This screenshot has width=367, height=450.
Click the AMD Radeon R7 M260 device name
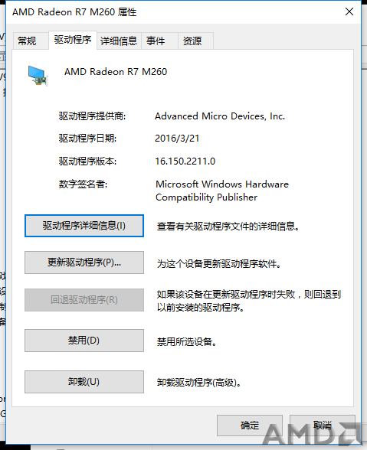pyautogui.click(x=116, y=72)
